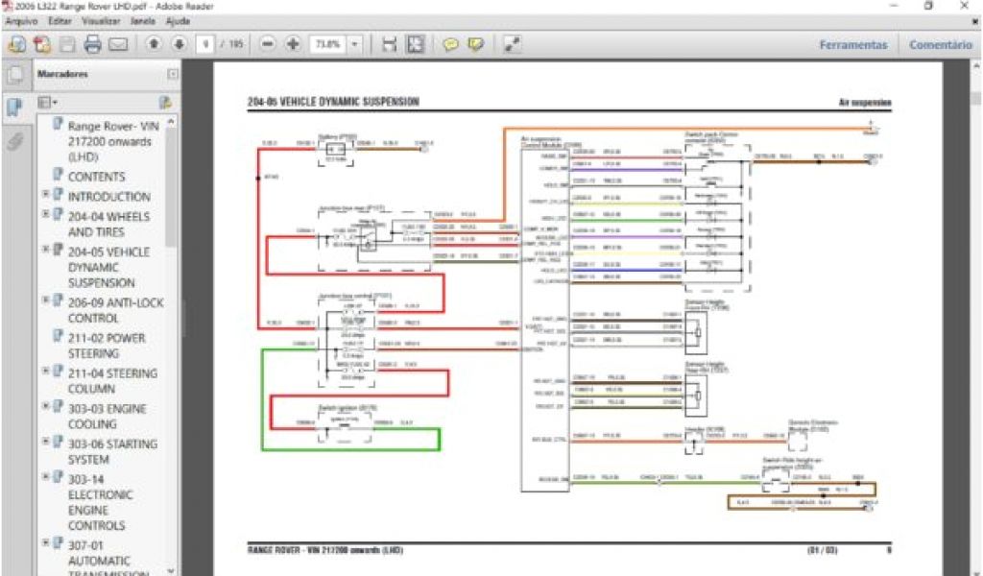Go to previous page with up arrow
Screen dimensions: 983x576
[154, 44]
